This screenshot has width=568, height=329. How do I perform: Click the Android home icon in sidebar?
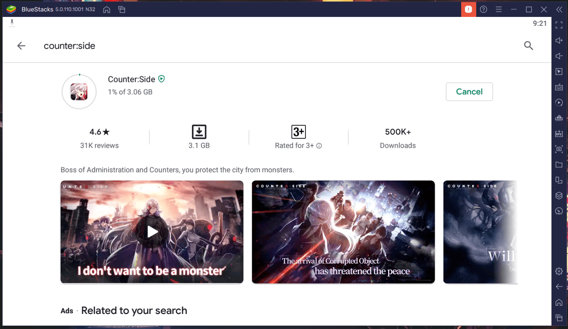point(559,302)
